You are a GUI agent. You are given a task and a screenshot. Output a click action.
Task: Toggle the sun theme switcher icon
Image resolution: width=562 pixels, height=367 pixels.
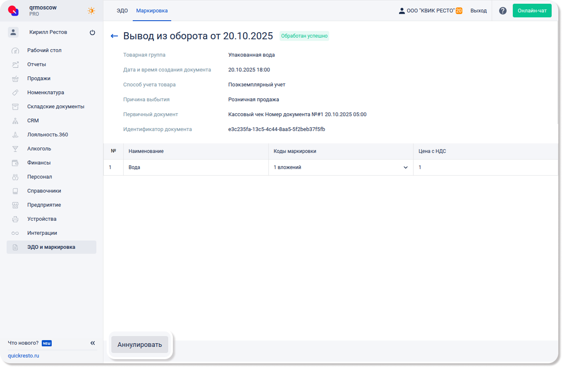91,11
